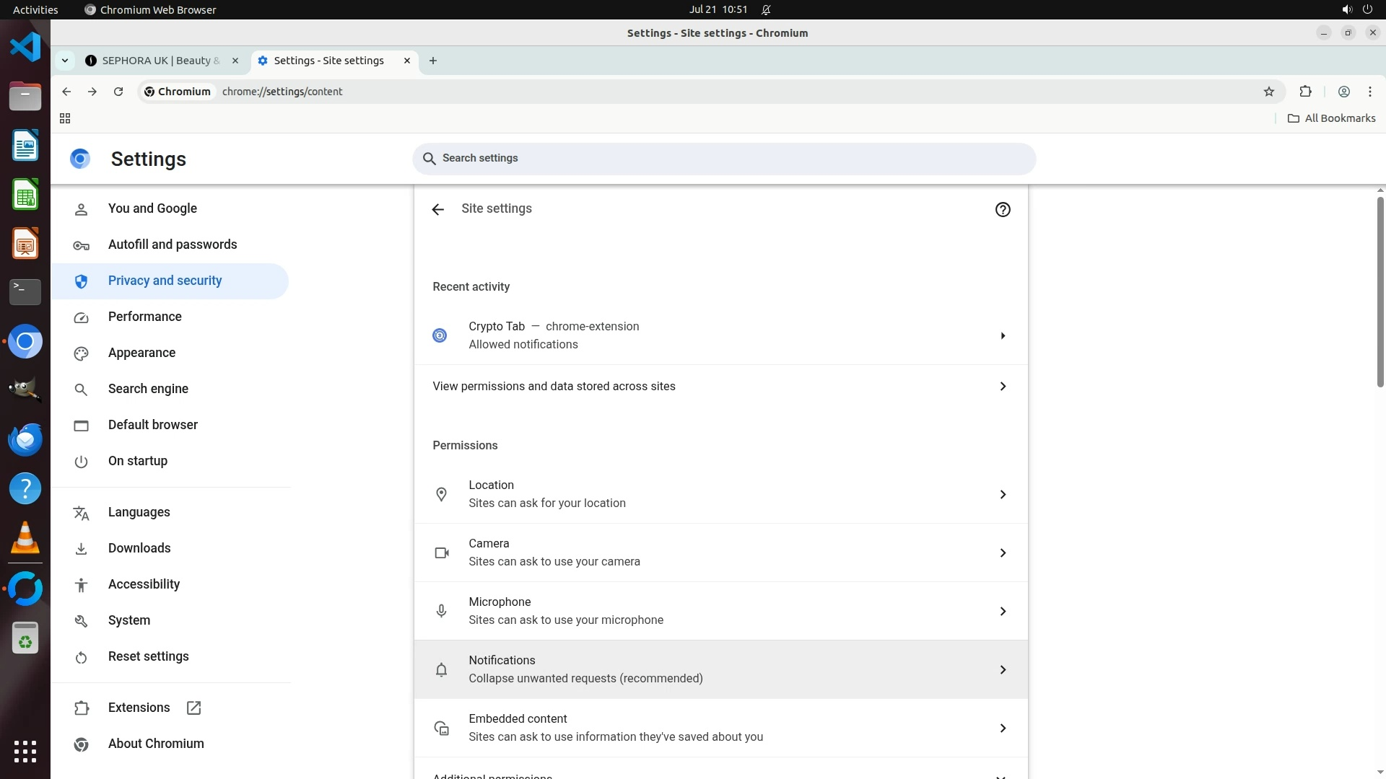The image size is (1386, 779).
Task: Open All Bookmarks folder
Action: [1331, 118]
